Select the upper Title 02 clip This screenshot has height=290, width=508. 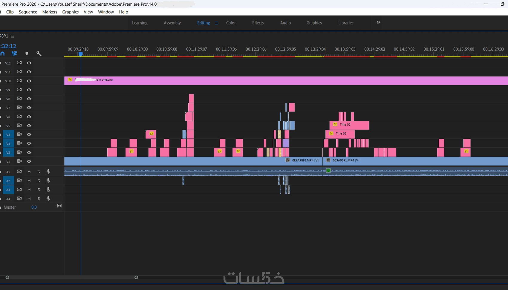[349, 125]
